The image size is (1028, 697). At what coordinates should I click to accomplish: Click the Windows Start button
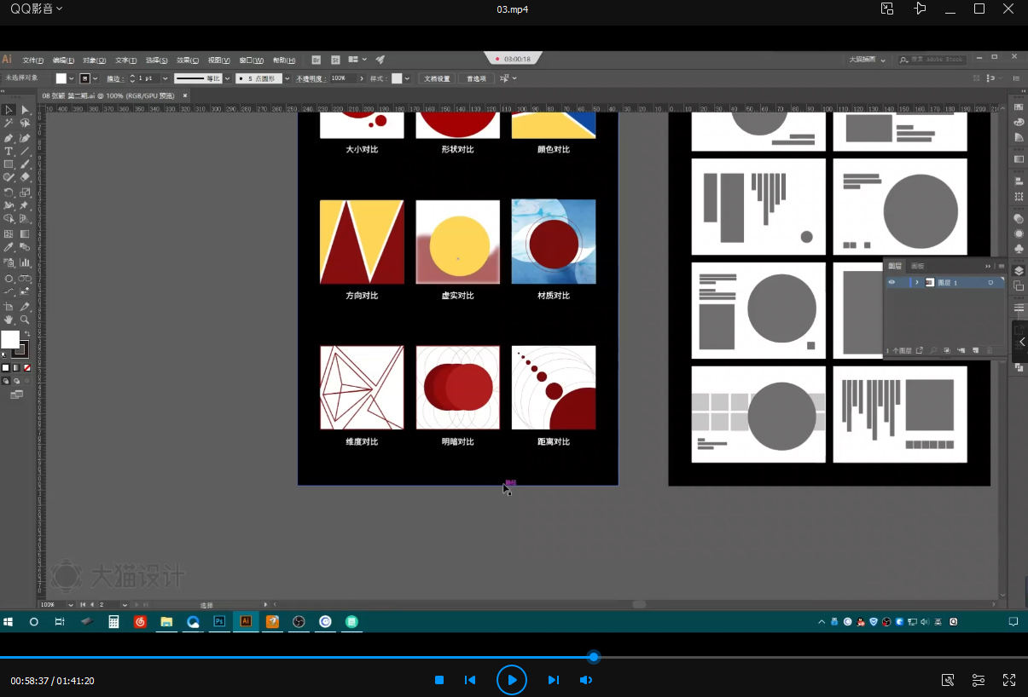[9, 622]
